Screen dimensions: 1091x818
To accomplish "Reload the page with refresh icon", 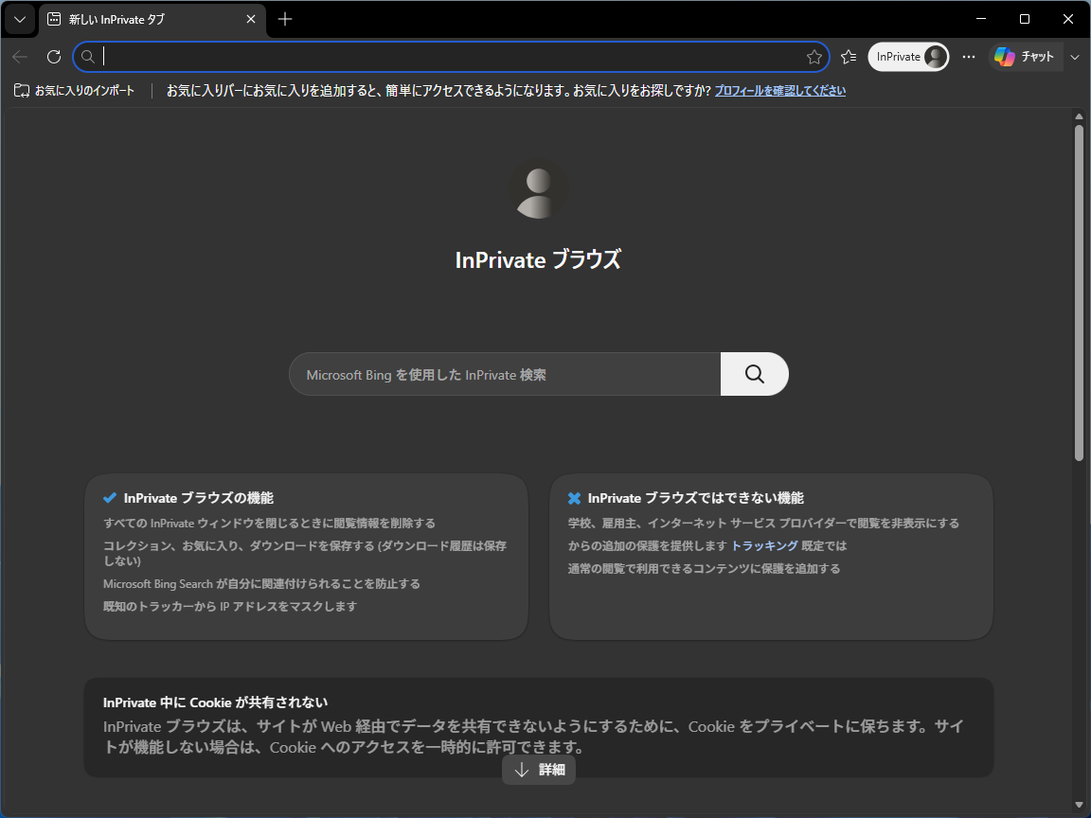I will tap(54, 57).
